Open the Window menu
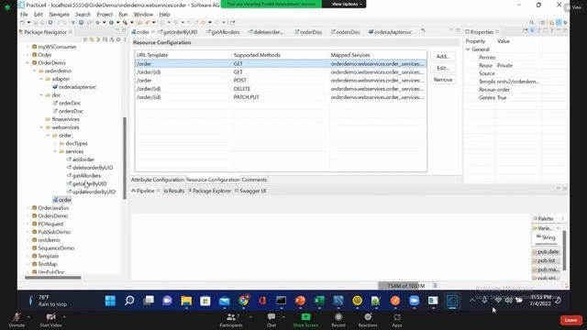587x330 pixels. (x=143, y=15)
